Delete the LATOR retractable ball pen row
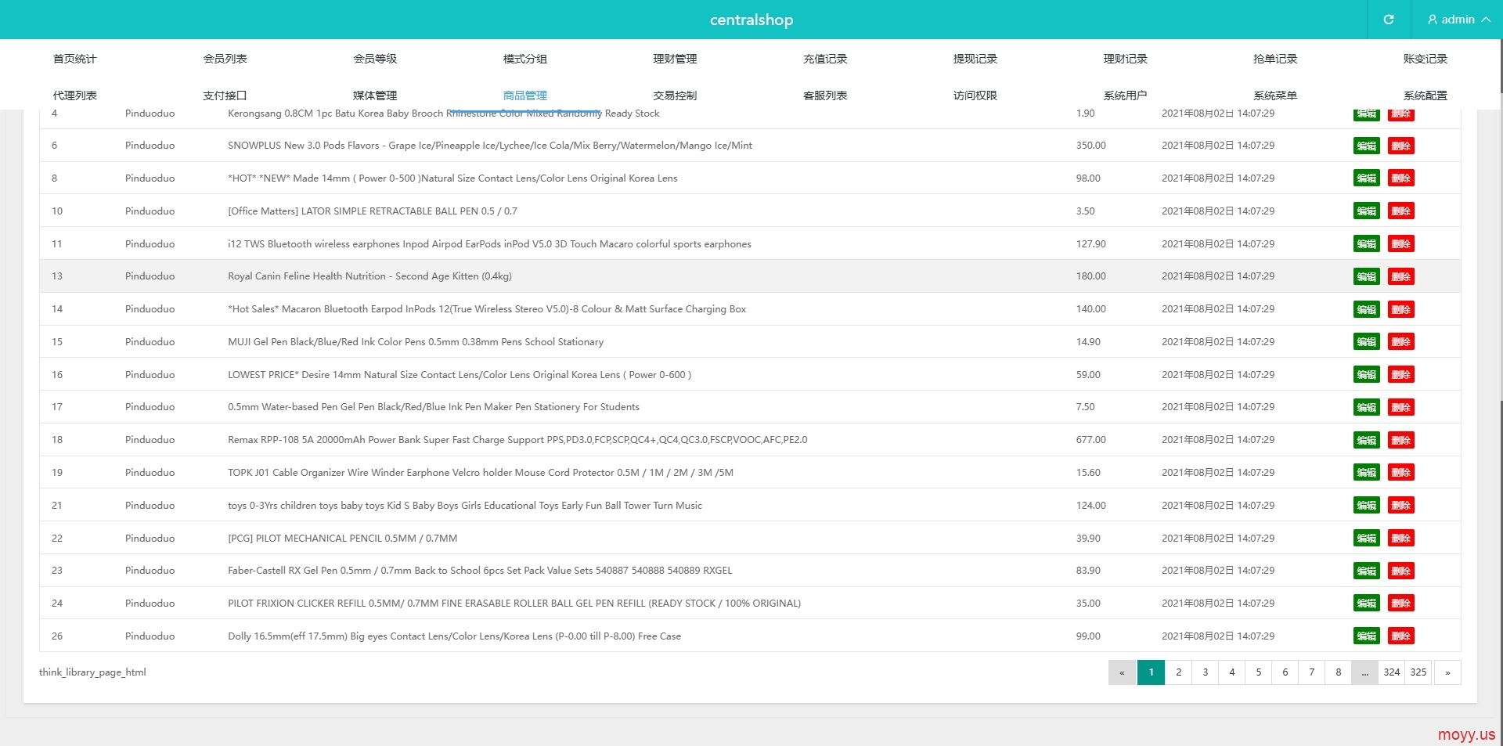Image resolution: width=1503 pixels, height=746 pixels. 1401,211
